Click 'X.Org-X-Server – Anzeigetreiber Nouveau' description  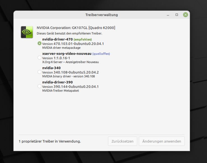point(71,62)
